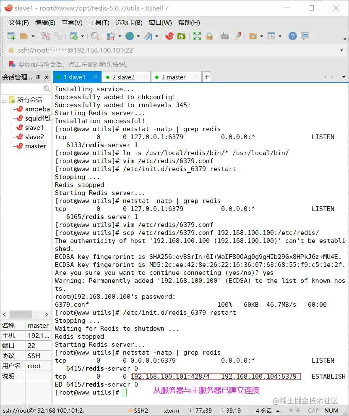The height and width of the screenshot is (416, 349).
Task: Click the Open session folder icon
Action: (24, 36)
